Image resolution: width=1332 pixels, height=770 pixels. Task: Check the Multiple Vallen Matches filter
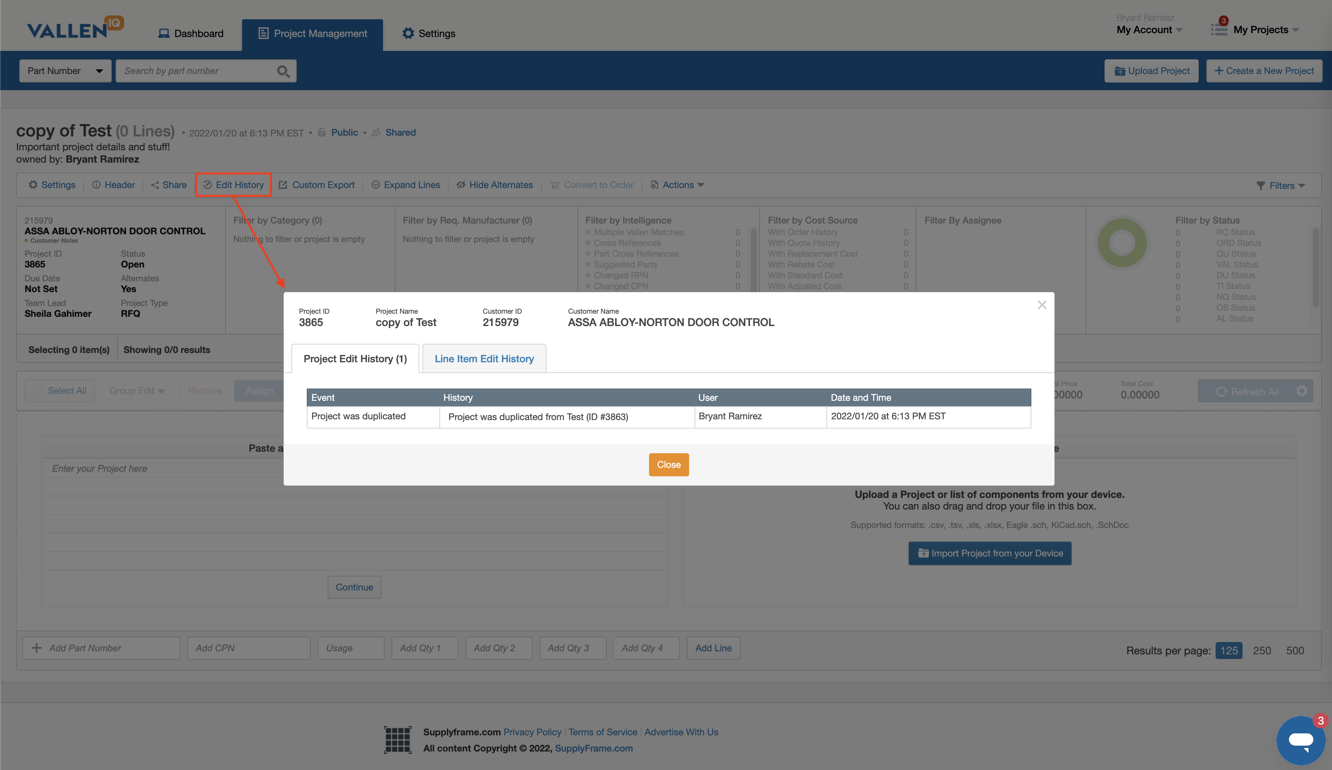[x=588, y=232]
